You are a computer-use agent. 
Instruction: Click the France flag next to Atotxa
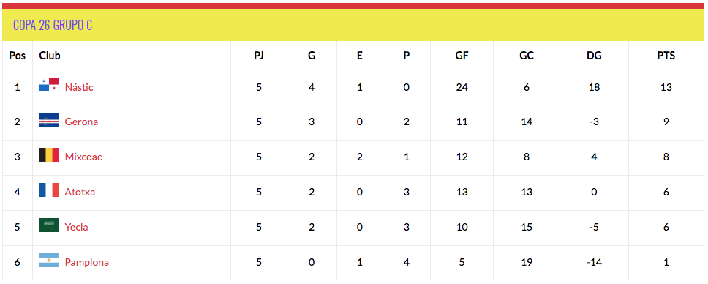coord(49,190)
